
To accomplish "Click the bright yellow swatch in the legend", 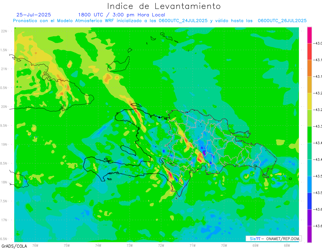I will [309, 101].
